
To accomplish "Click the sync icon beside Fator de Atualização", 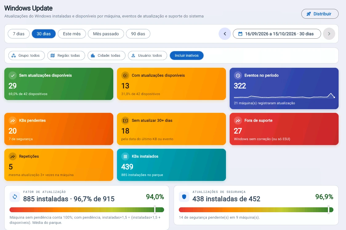I will (x=15, y=197).
